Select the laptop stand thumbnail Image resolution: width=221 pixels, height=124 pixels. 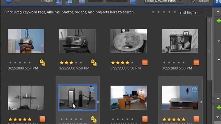coord(180,98)
